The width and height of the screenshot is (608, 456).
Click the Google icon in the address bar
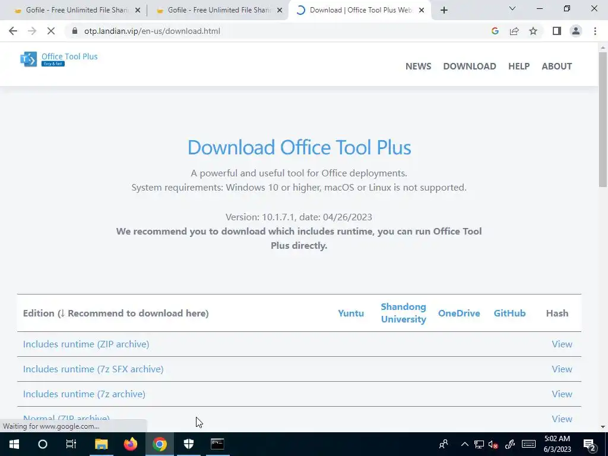(495, 31)
